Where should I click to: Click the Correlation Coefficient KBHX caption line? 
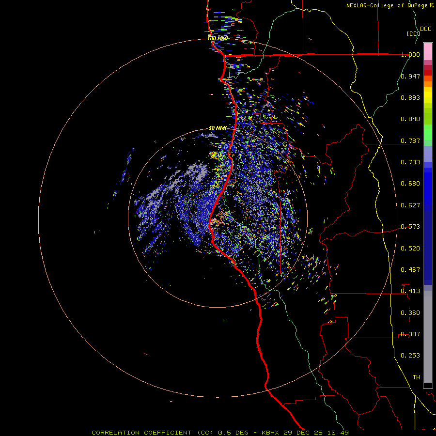[x=220, y=433]
